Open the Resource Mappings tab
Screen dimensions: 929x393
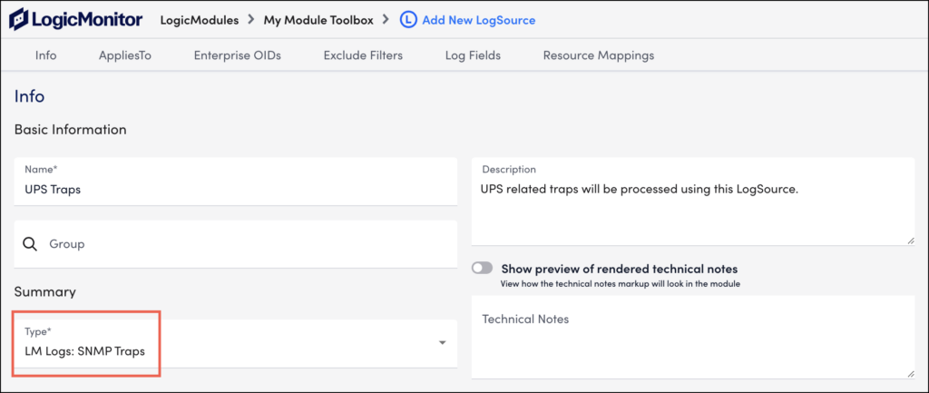(x=599, y=55)
